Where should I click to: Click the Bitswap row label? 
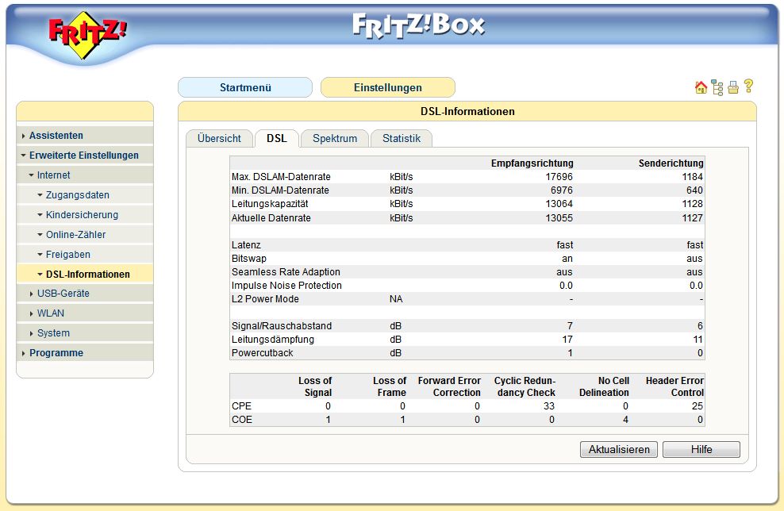(248, 259)
